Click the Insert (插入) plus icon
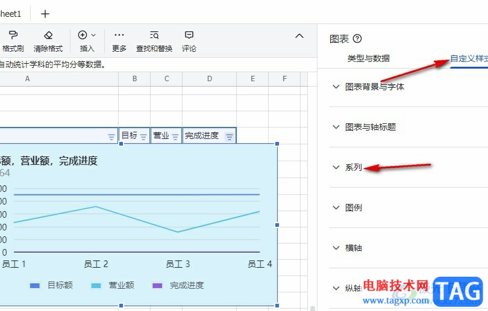 pyautogui.click(x=83, y=35)
